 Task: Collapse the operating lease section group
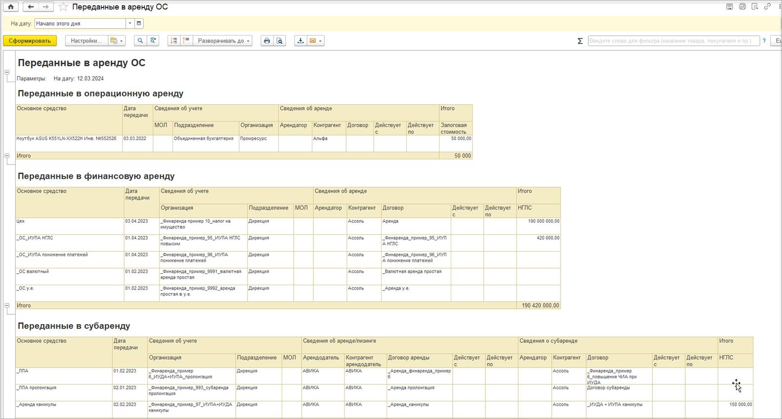point(7,156)
